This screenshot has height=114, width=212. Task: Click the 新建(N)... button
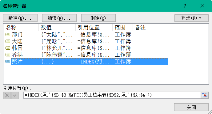(20, 18)
